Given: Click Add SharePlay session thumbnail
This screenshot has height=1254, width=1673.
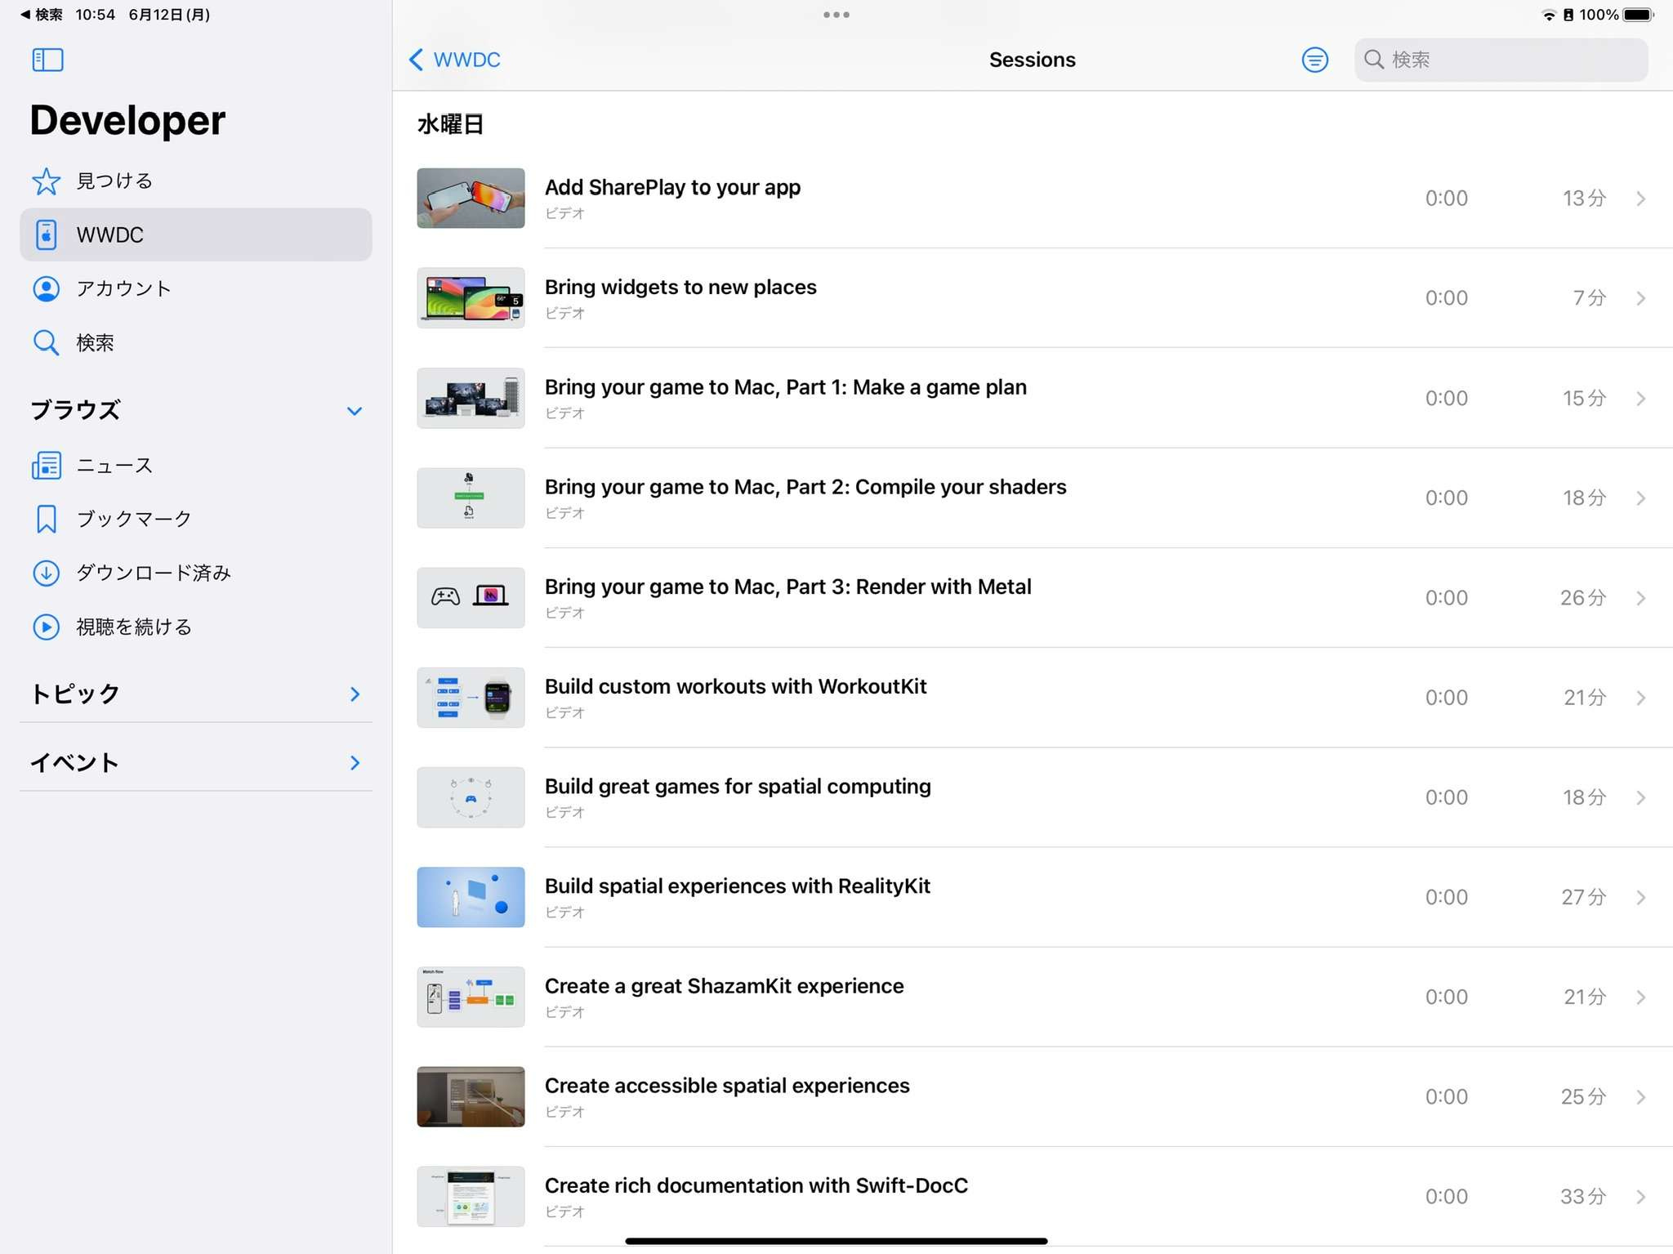Looking at the screenshot, I should (x=471, y=199).
